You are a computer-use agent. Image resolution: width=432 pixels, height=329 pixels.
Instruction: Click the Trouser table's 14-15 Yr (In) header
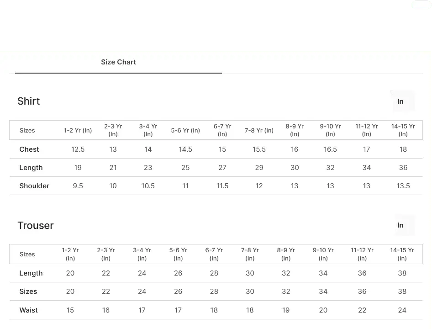tap(402, 254)
